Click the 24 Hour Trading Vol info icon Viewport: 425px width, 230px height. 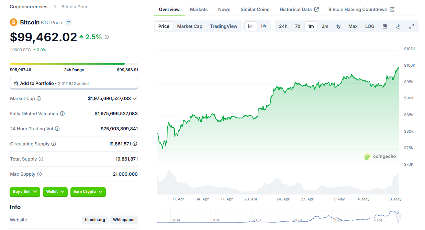(57, 129)
